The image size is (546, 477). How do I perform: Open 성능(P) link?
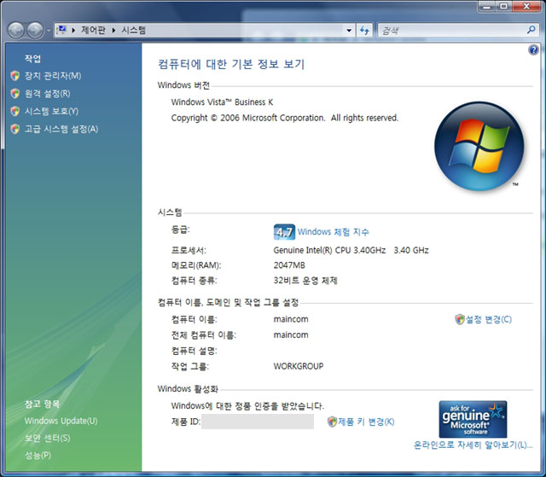click(x=38, y=455)
